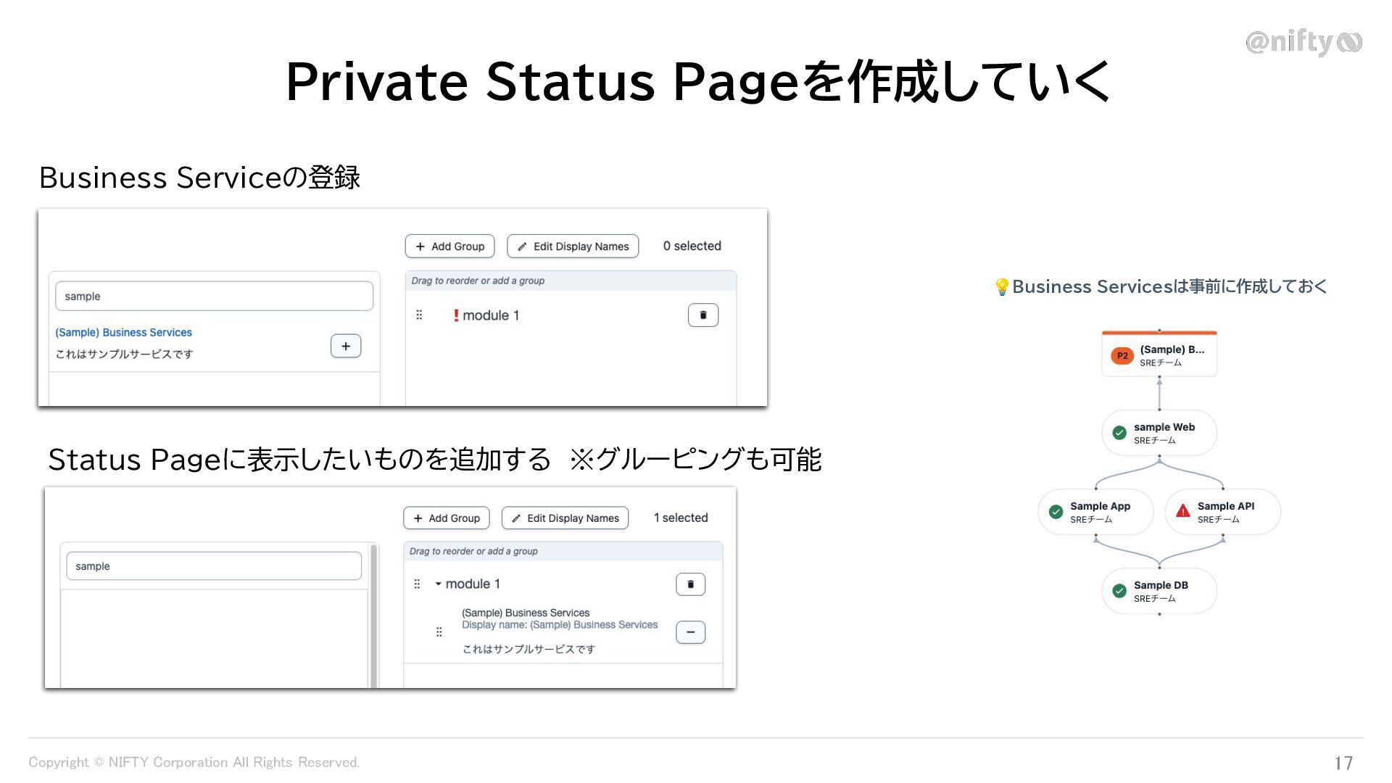Image resolution: width=1392 pixels, height=783 pixels.
Task: Collapse the module 1 group arrow
Action: coord(438,584)
